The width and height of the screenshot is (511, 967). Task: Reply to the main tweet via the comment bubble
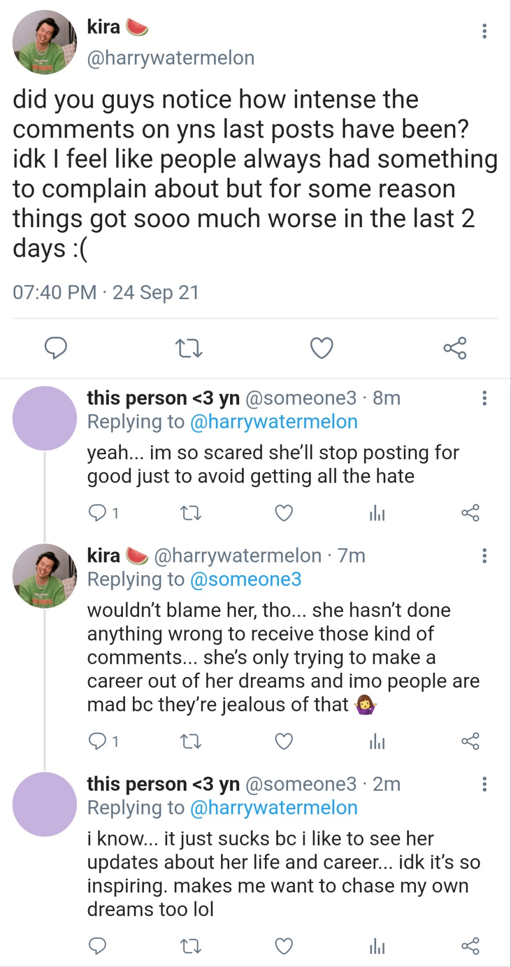pos(56,348)
